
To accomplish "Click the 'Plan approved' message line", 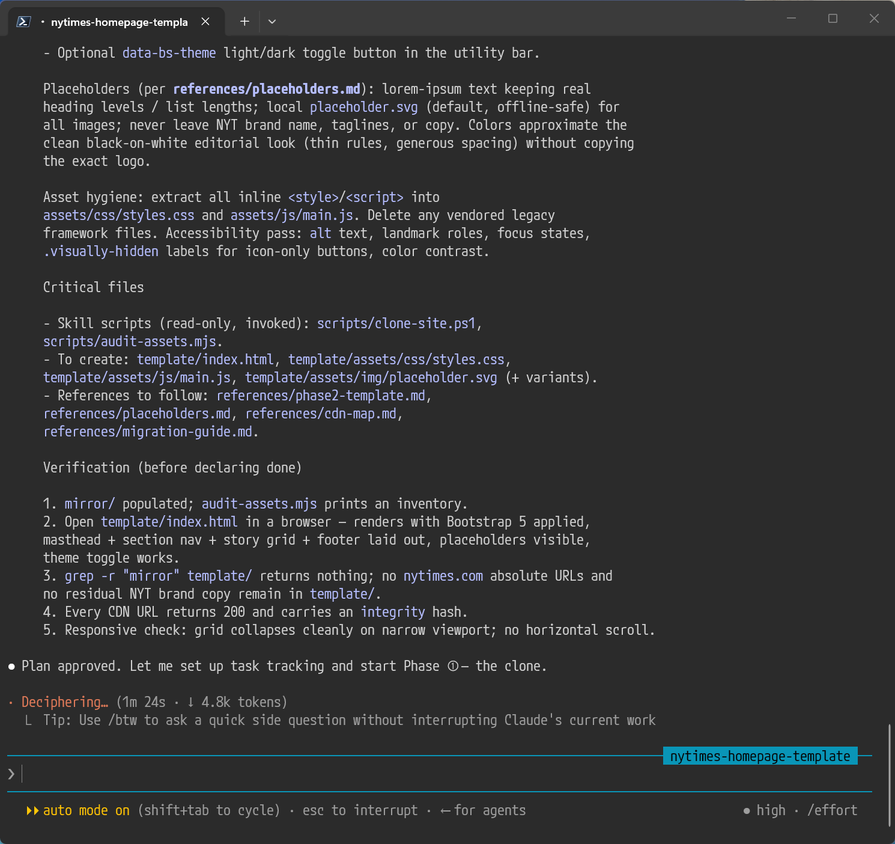I will 284,666.
